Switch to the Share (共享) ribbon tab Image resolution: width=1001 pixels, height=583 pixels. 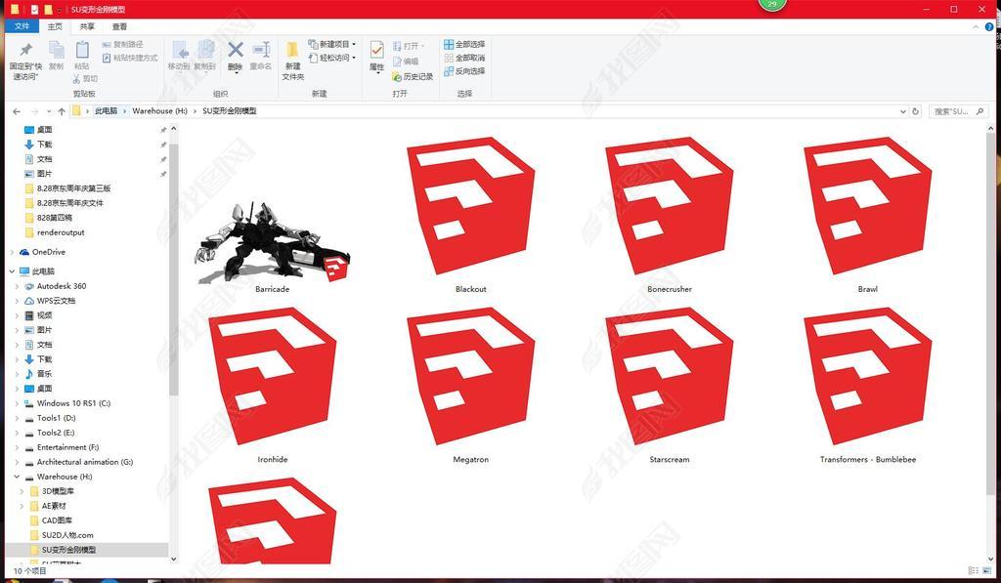[87, 27]
